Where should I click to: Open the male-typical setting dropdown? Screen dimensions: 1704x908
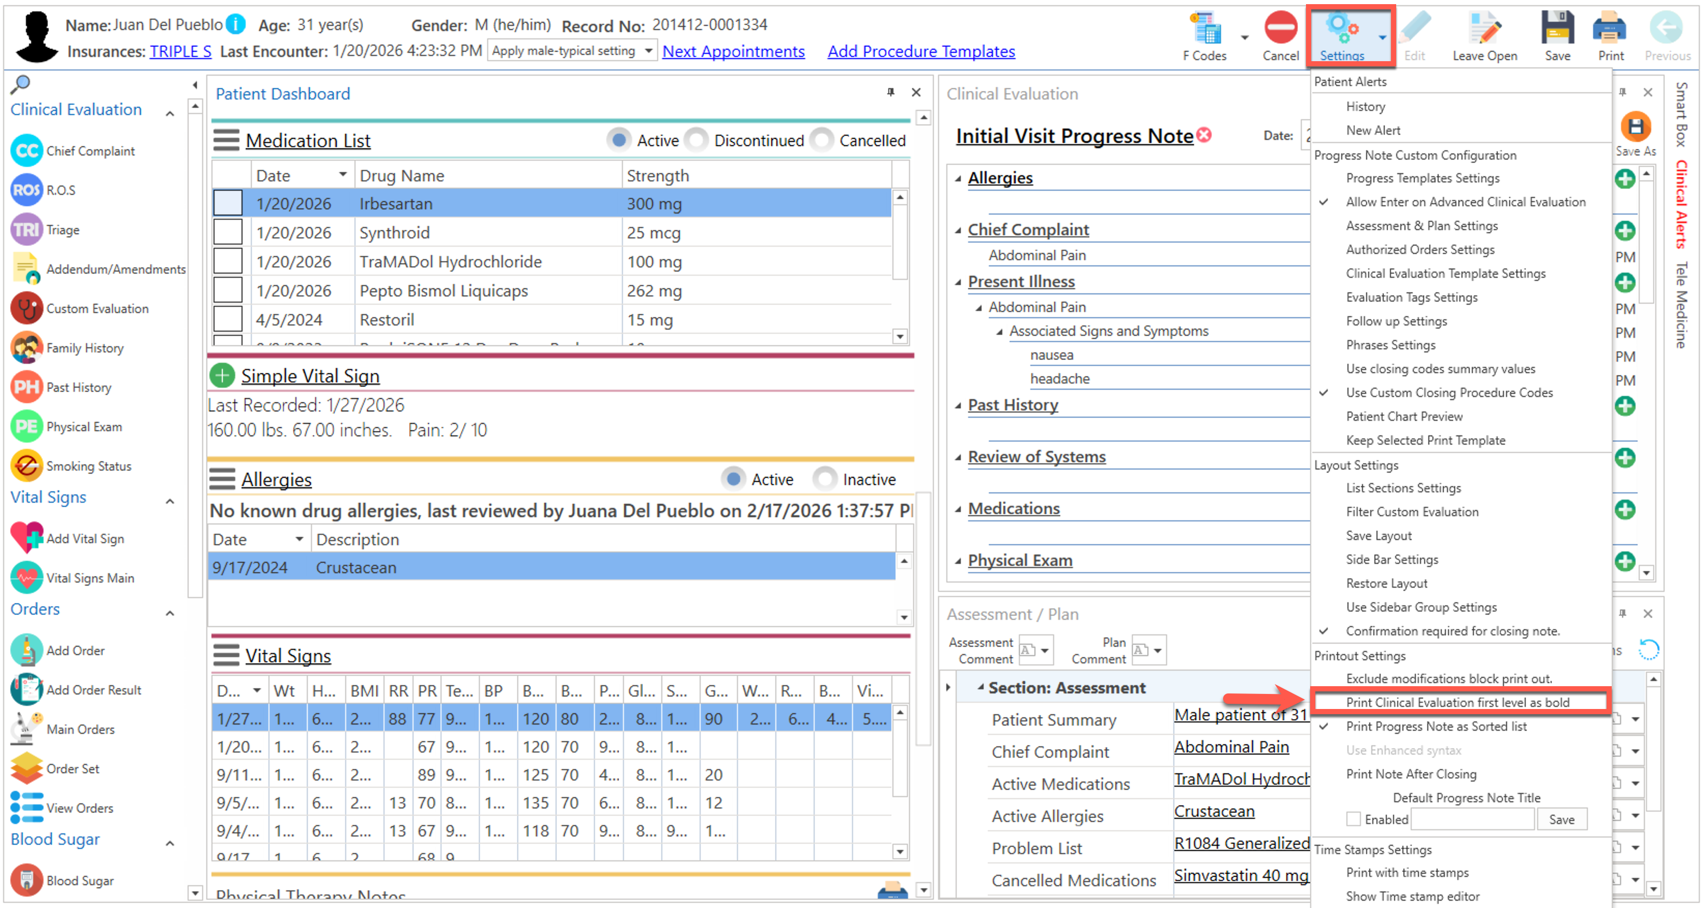point(648,51)
